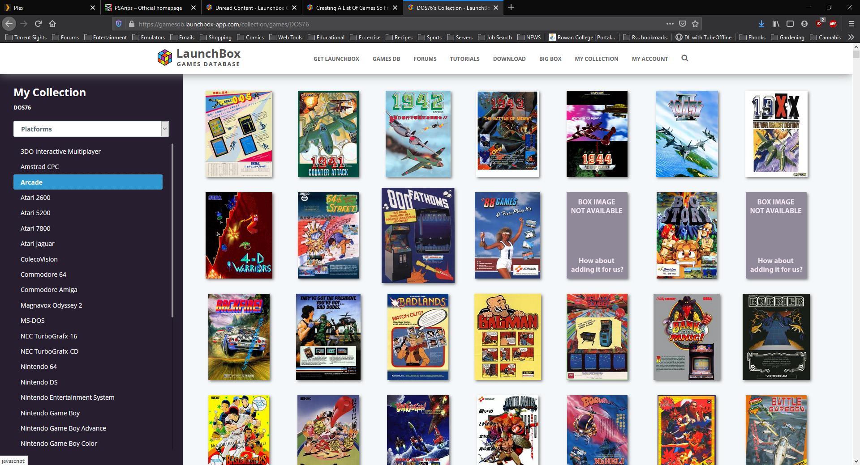
Task: Open the Firefox hamburger menu
Action: tap(851, 24)
